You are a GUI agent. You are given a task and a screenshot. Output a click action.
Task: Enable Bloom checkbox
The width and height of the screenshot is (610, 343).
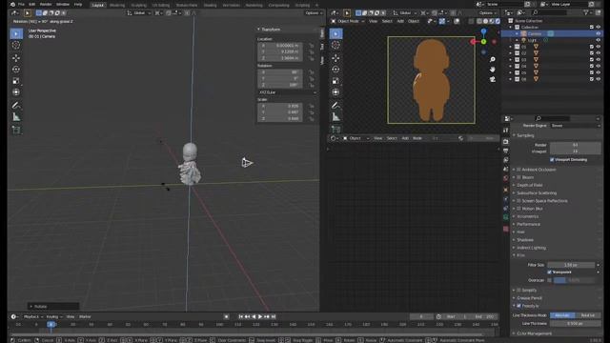[518, 177]
